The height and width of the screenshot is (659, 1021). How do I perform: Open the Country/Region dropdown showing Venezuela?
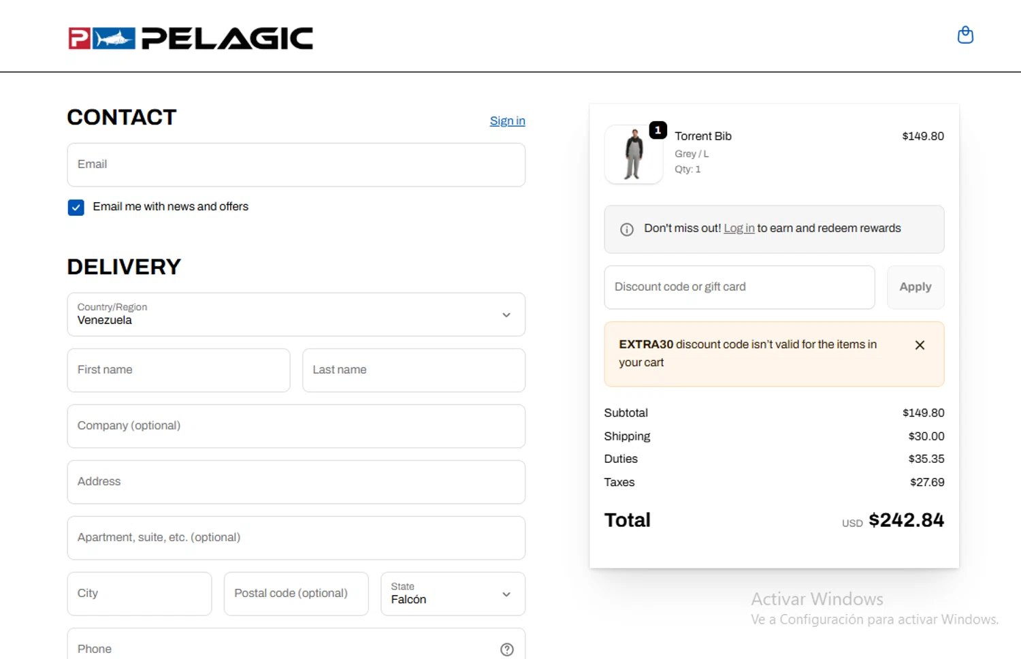296,315
